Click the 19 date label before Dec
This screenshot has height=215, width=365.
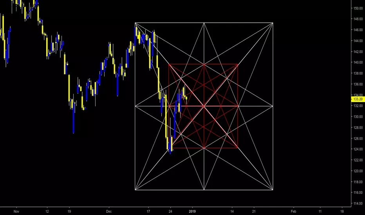click(69, 211)
